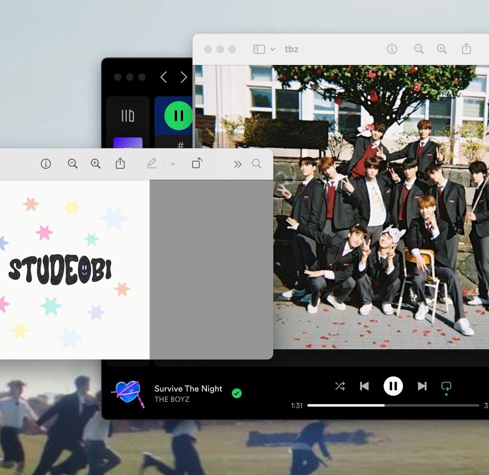
Task: Skip to previous track in Spotify
Action: point(364,386)
